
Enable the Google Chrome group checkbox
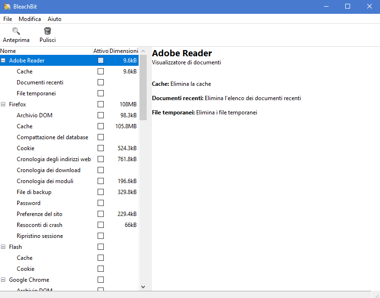tap(100, 280)
